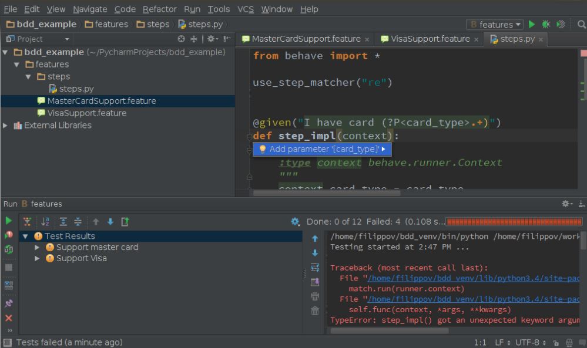
Task: Clear all console output trash icon
Action: tap(315, 310)
